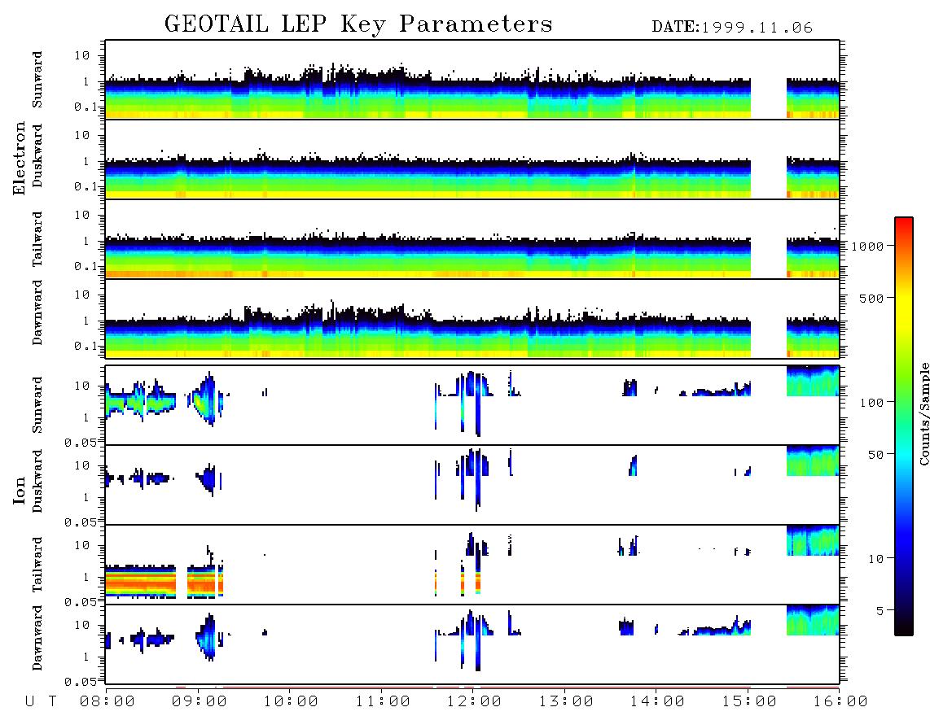The image size is (930, 716).
Task: Click the "5" color bar tick label
Action: [880, 611]
